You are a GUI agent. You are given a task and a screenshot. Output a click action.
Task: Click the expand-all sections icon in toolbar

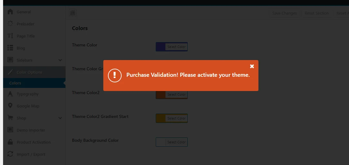pyautogui.click(x=73, y=13)
